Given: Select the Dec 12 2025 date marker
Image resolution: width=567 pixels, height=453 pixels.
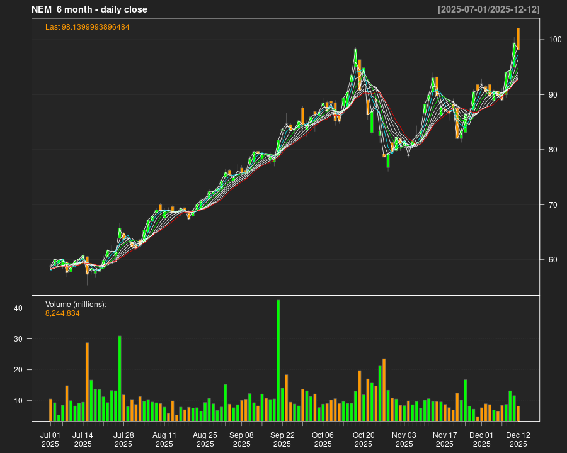Looking at the screenshot, I should [x=518, y=439].
